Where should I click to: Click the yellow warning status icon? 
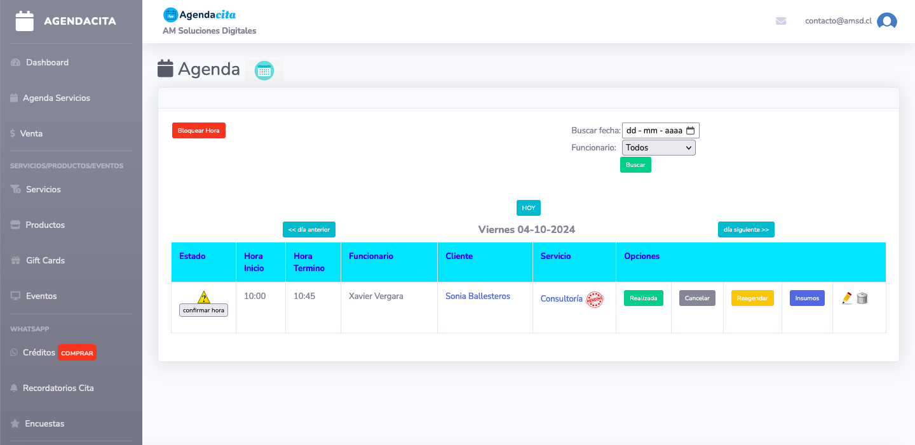203,296
